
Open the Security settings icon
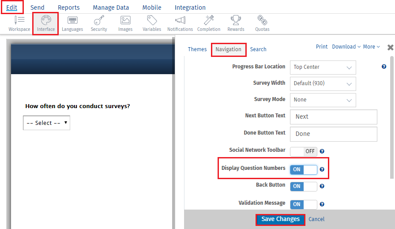(99, 24)
